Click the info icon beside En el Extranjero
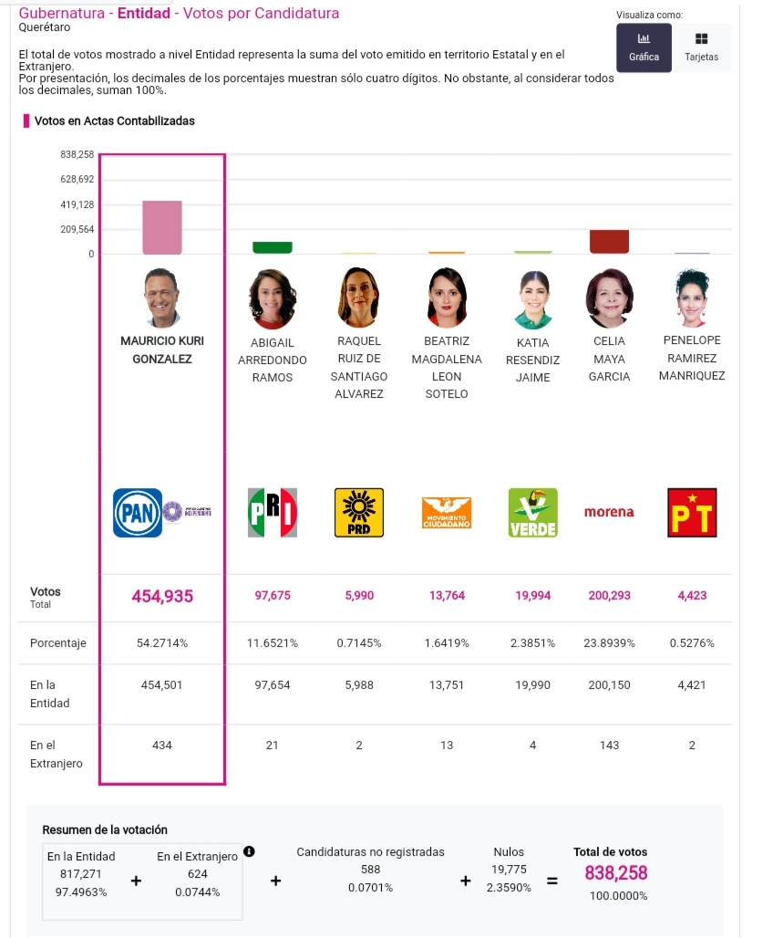The height and width of the screenshot is (938, 763). click(x=249, y=851)
